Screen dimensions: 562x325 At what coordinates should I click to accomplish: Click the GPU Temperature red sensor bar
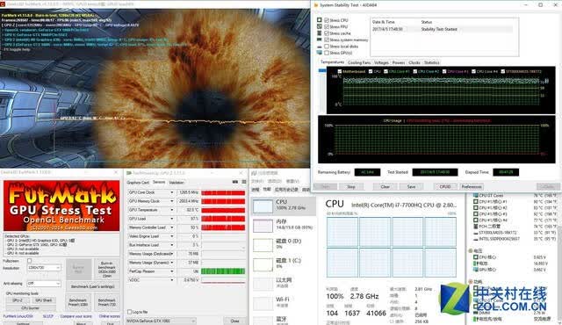pyautogui.click(x=223, y=210)
